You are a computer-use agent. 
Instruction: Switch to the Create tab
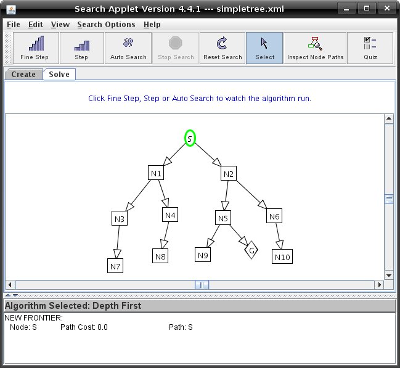click(23, 75)
